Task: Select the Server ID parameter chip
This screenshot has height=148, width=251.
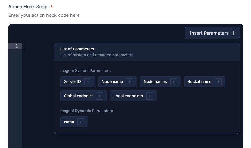Action: pos(78,82)
